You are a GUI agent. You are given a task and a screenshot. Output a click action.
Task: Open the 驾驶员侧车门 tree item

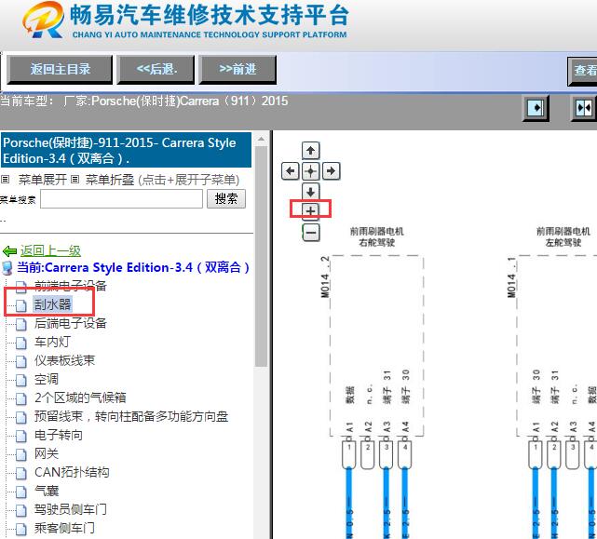pyautogui.click(x=71, y=510)
